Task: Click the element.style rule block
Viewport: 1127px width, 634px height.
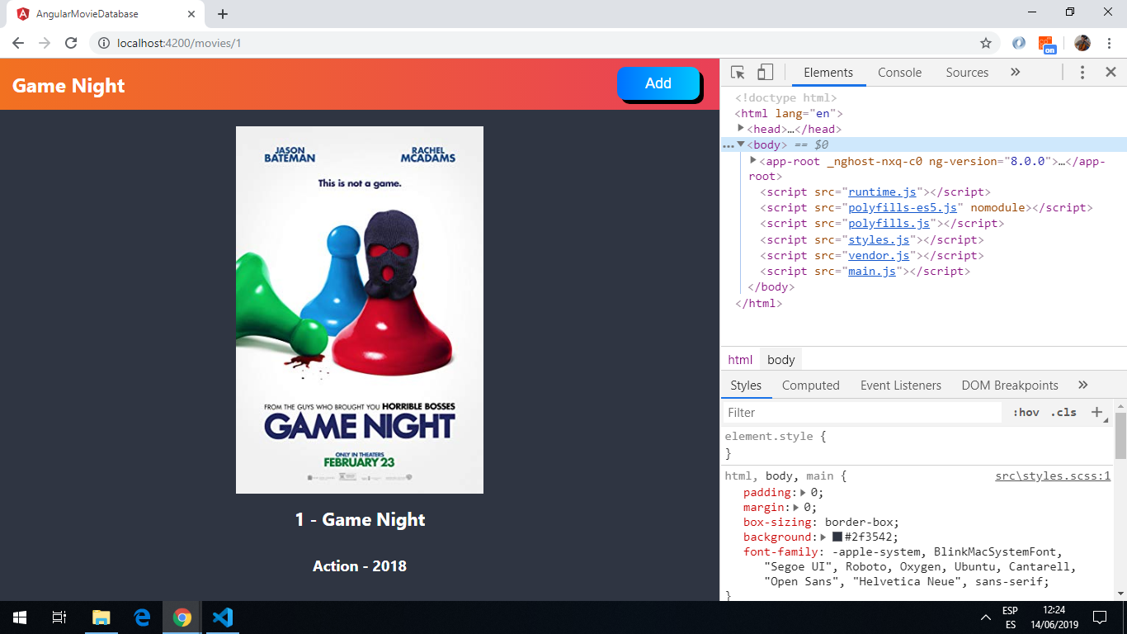Action: (917, 444)
